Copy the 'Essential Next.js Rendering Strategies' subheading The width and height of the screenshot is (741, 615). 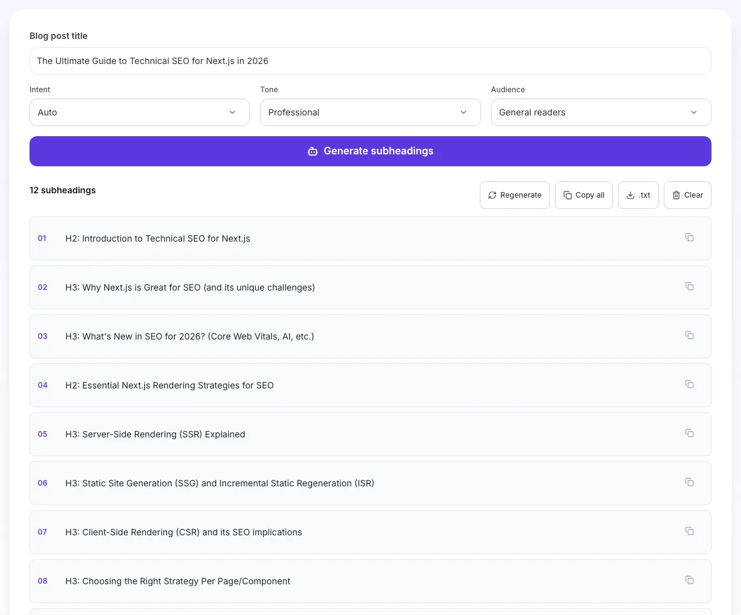690,384
